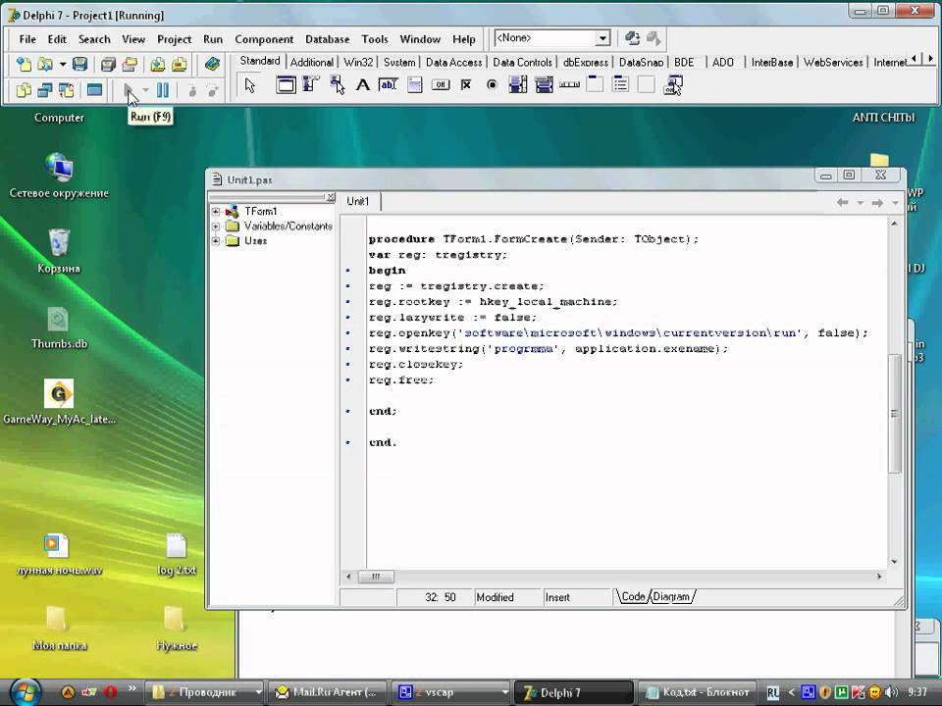Click the Toggle Form/Unit icon

click(66, 90)
